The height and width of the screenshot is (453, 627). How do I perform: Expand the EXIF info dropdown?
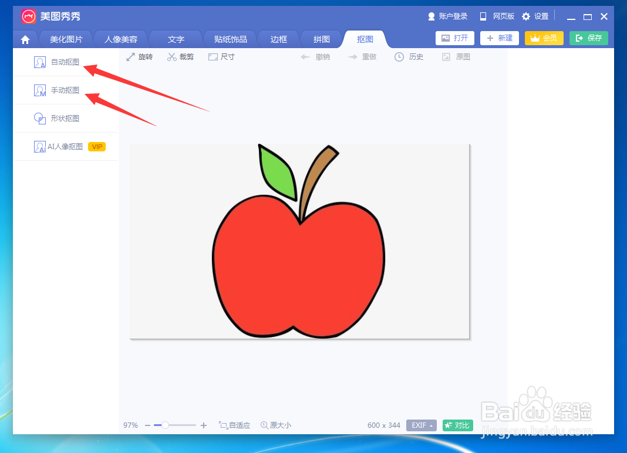[x=422, y=425]
